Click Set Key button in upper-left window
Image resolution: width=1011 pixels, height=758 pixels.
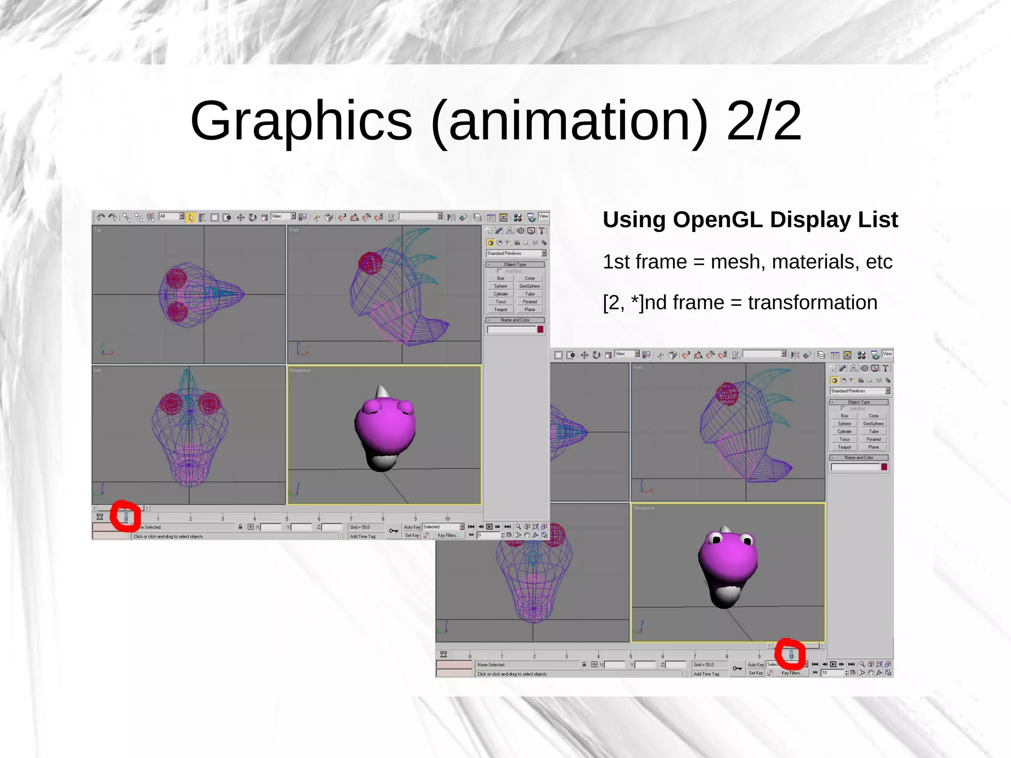coord(412,535)
